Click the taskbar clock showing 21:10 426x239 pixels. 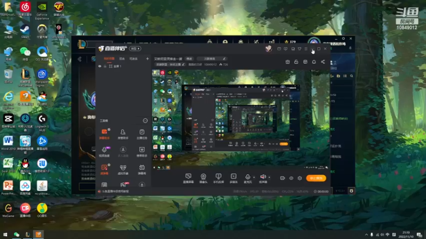point(406,234)
